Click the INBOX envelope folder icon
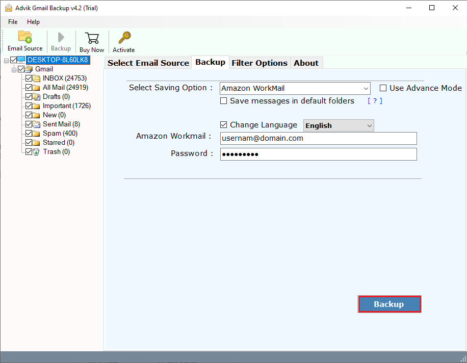This screenshot has width=467, height=363. pos(36,79)
